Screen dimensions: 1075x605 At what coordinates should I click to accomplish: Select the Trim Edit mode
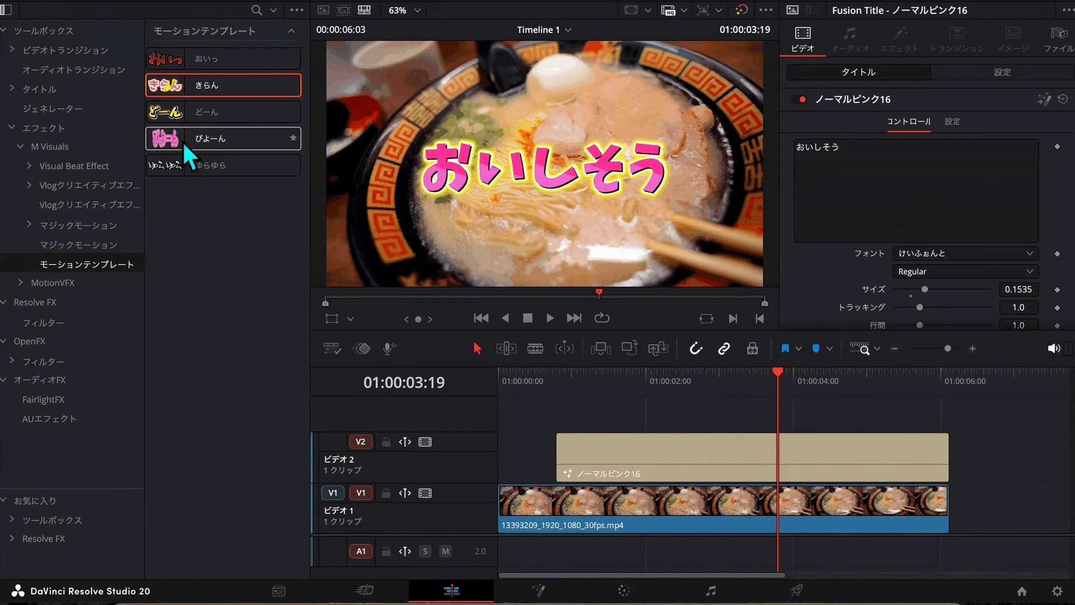[x=506, y=348]
